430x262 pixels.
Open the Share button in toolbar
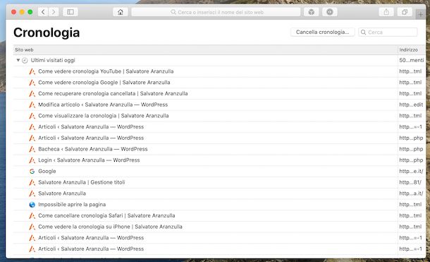tap(386, 12)
